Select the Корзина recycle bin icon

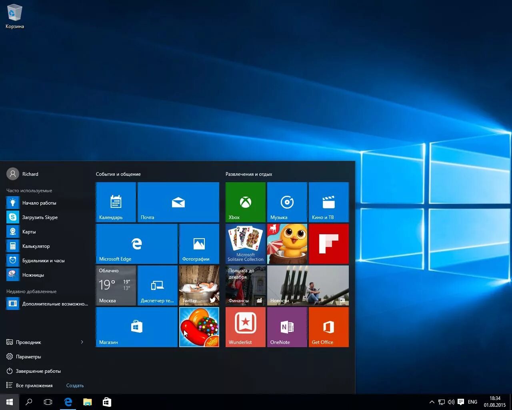(14, 16)
